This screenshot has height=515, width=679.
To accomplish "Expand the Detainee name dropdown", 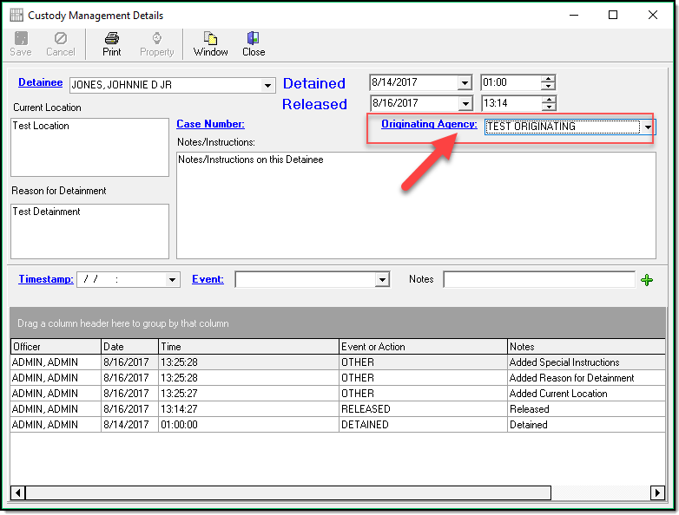I will click(267, 85).
